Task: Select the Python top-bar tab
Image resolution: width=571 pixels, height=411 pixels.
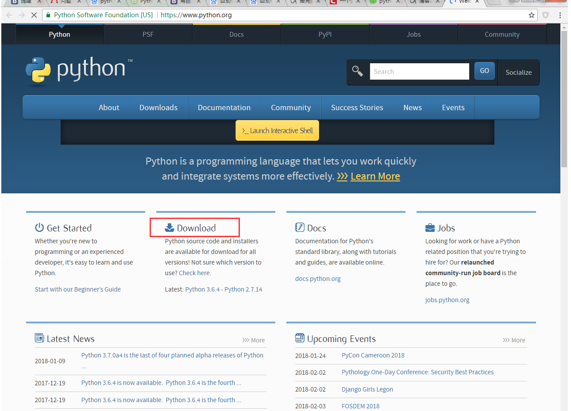Action: point(60,34)
